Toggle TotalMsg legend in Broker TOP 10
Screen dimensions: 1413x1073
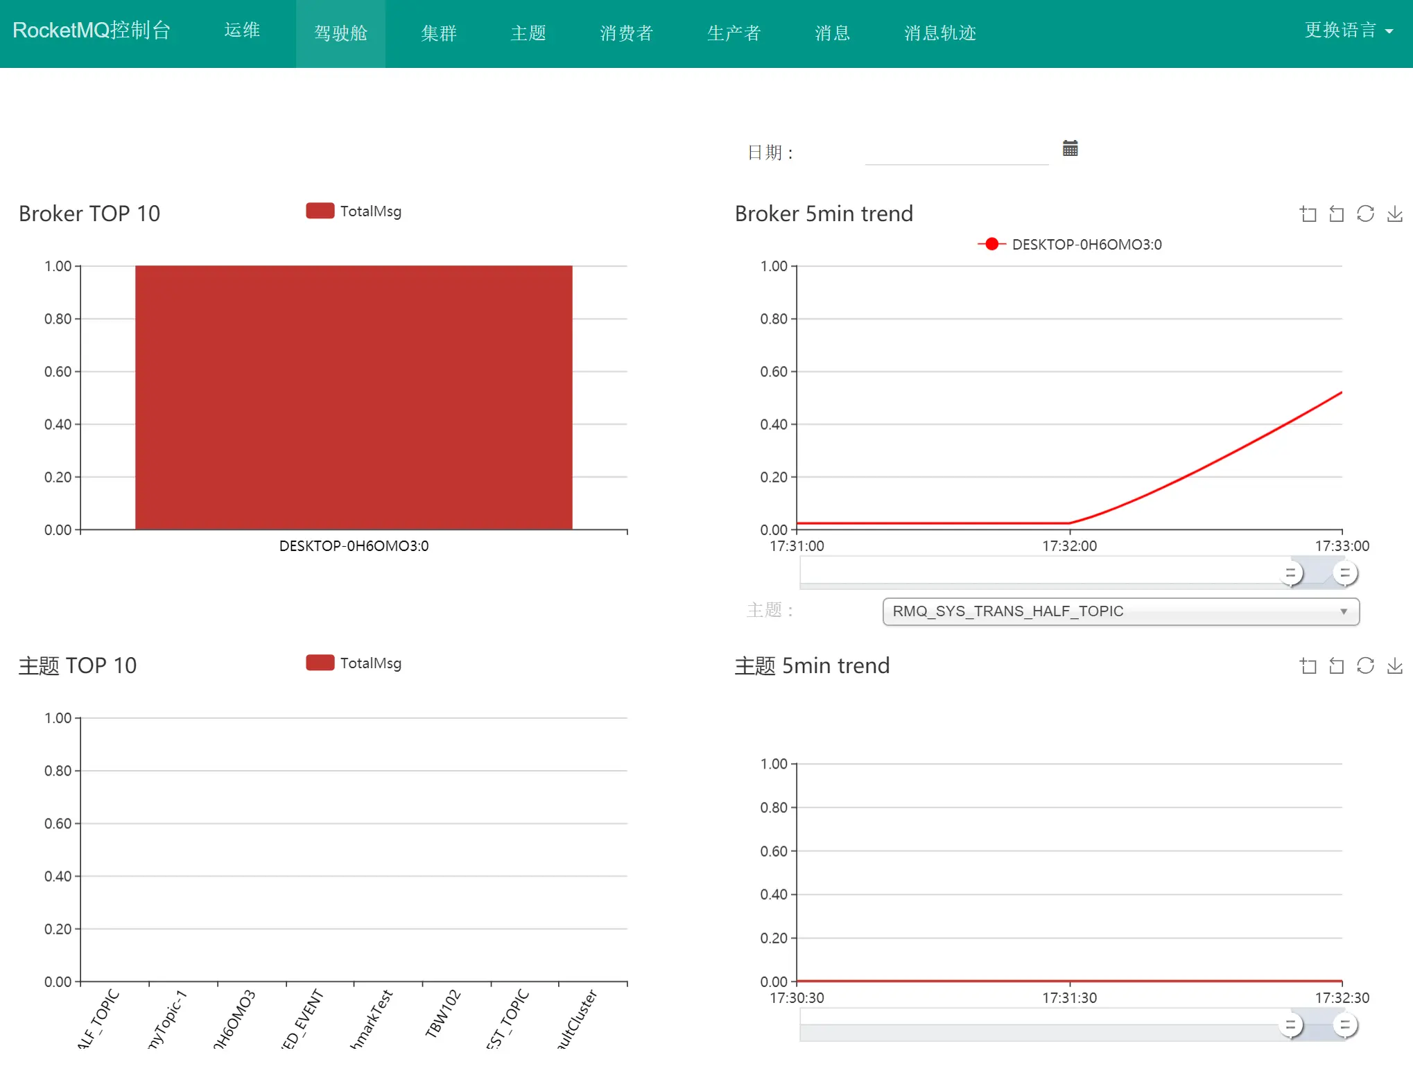pos(354,211)
